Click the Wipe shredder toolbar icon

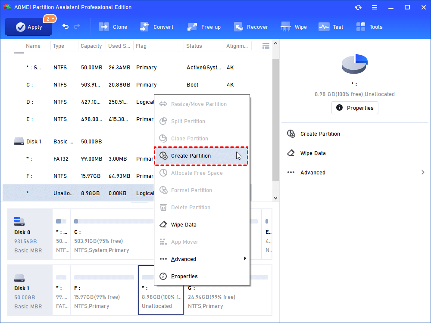(286, 27)
